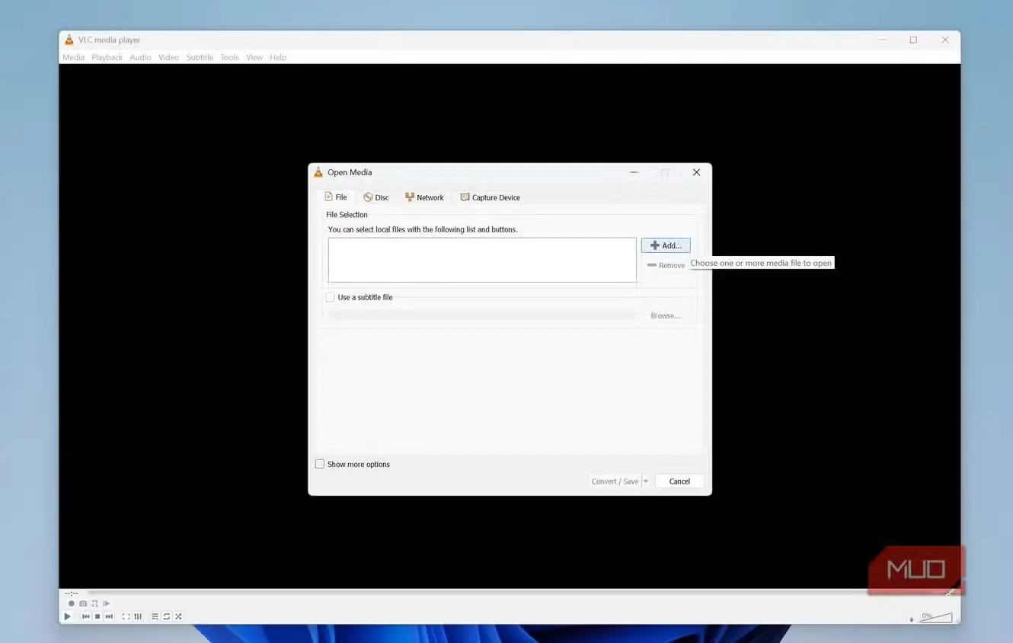1013x643 pixels.
Task: Toggle the loop repeat icon
Action: coord(166,616)
